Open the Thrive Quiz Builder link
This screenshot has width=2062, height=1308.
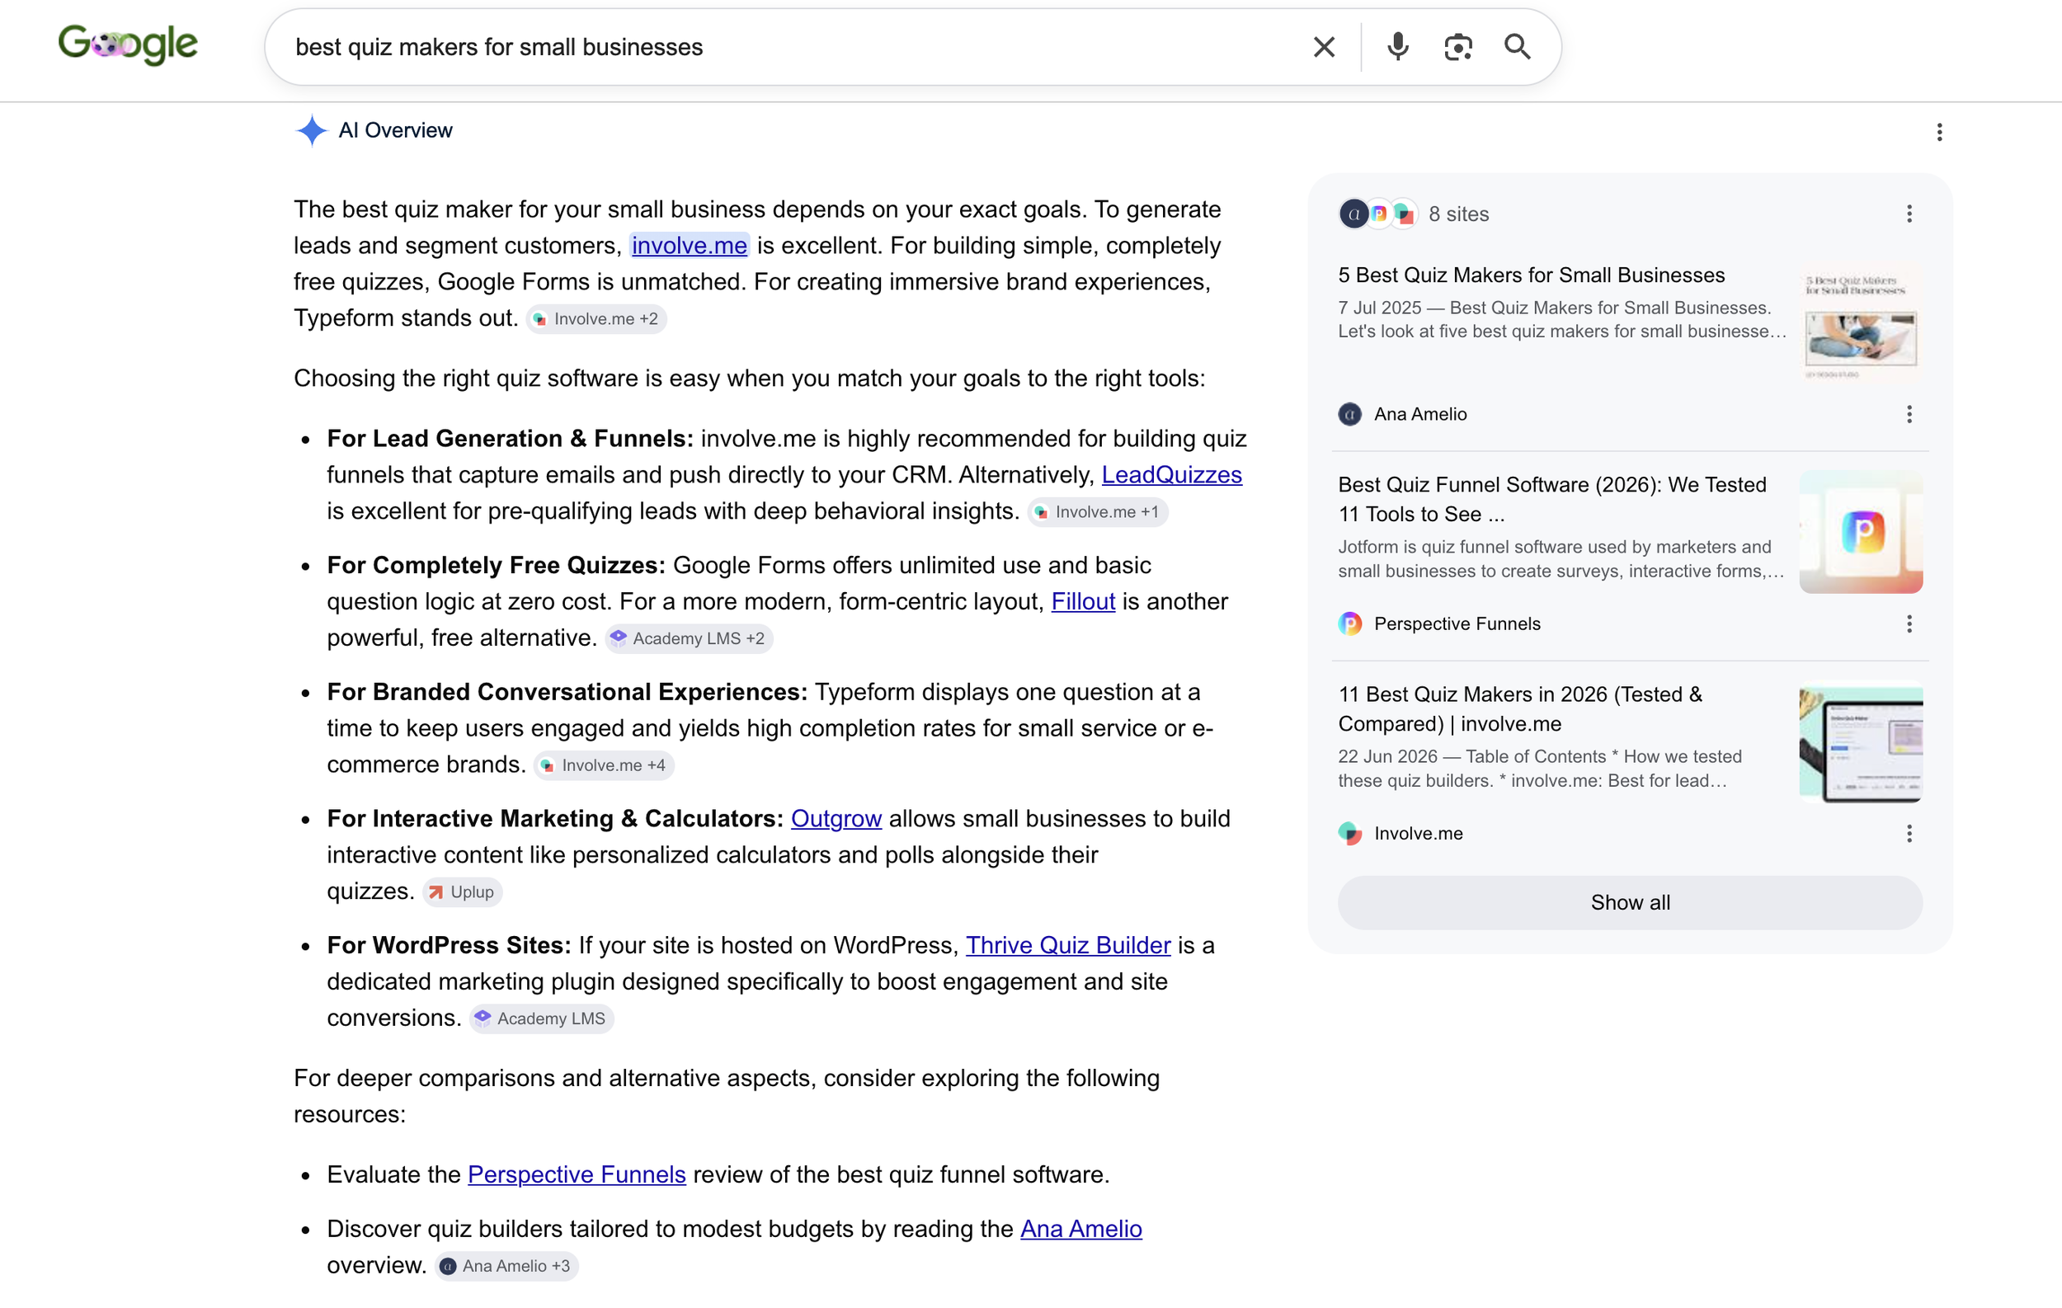click(x=1068, y=946)
